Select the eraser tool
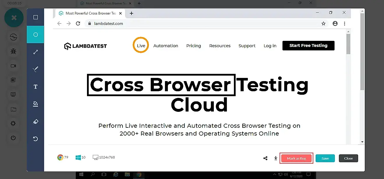This screenshot has width=384, height=179. pyautogui.click(x=35, y=122)
